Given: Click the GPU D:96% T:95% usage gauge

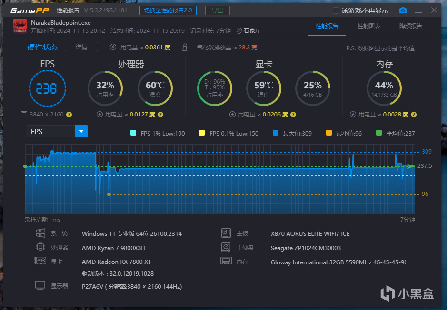Looking at the screenshot, I should [x=214, y=88].
